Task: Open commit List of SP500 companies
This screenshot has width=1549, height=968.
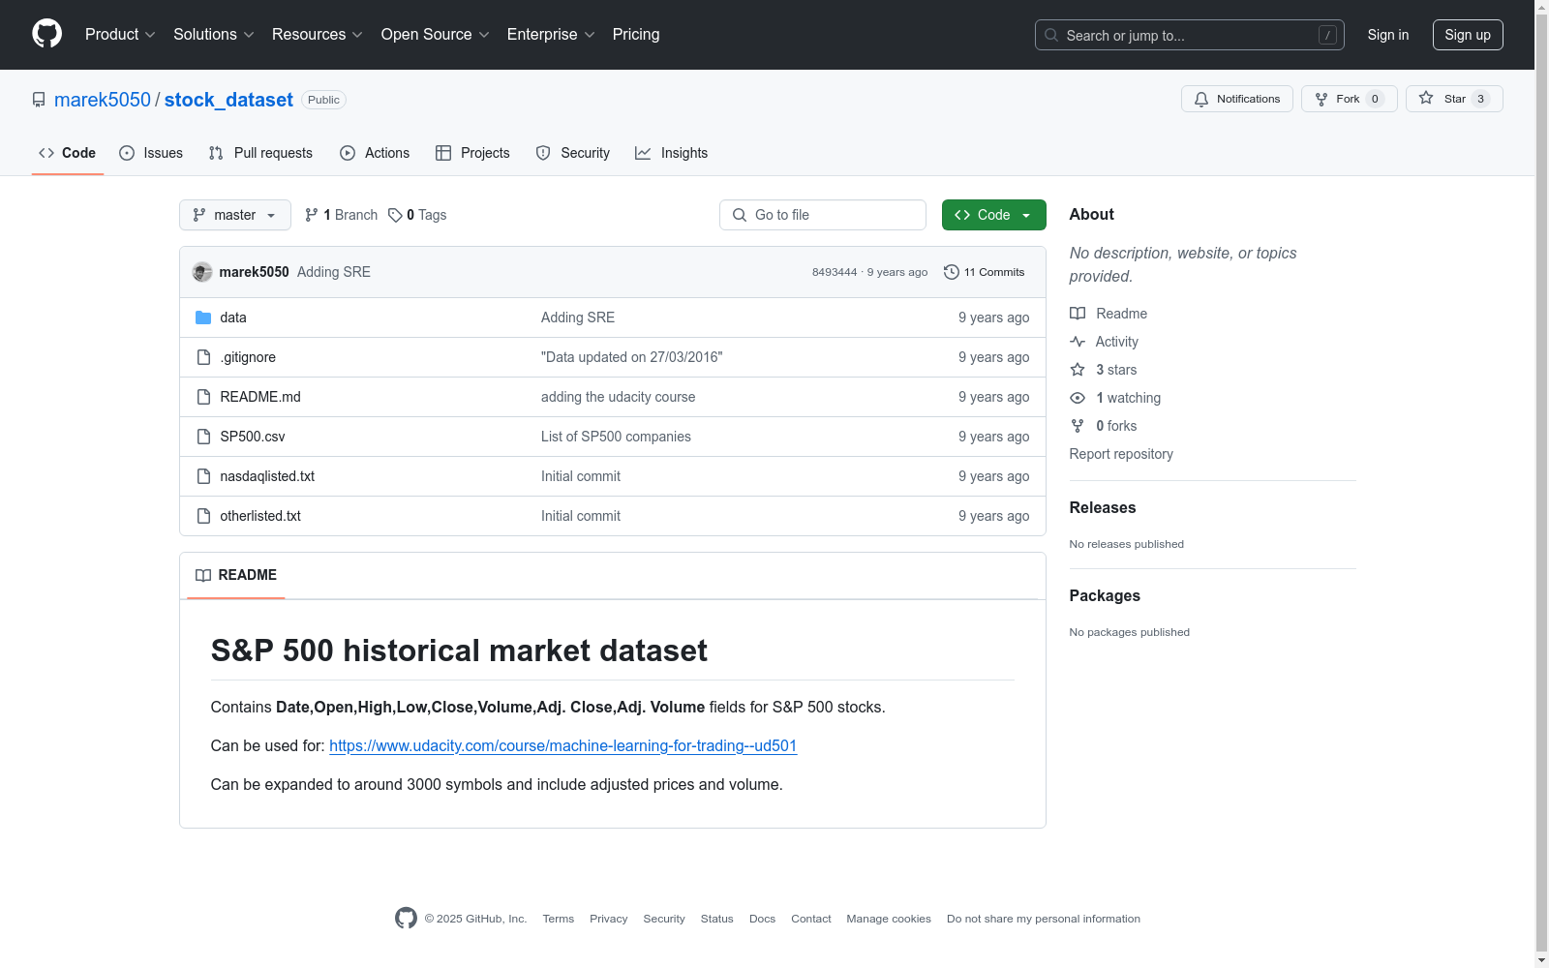Action: [616, 437]
